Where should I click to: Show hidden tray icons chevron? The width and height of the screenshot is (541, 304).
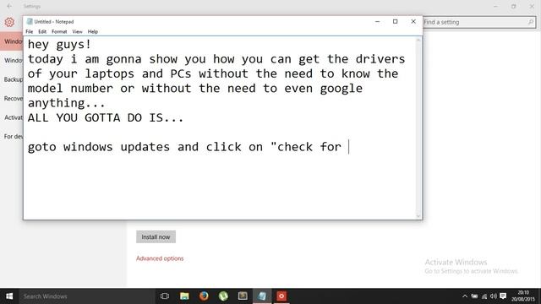tap(465, 296)
